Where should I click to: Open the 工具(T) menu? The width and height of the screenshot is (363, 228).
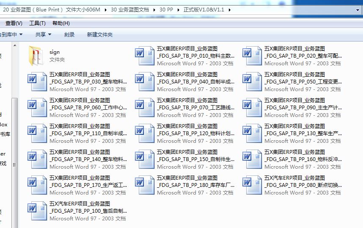(x=37, y=23)
